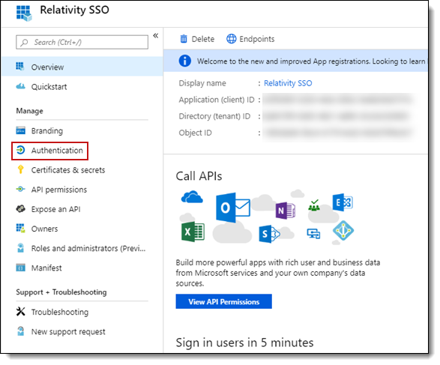This screenshot has height=365, width=440.
Task: Click the Owners icon
Action: (x=20, y=228)
